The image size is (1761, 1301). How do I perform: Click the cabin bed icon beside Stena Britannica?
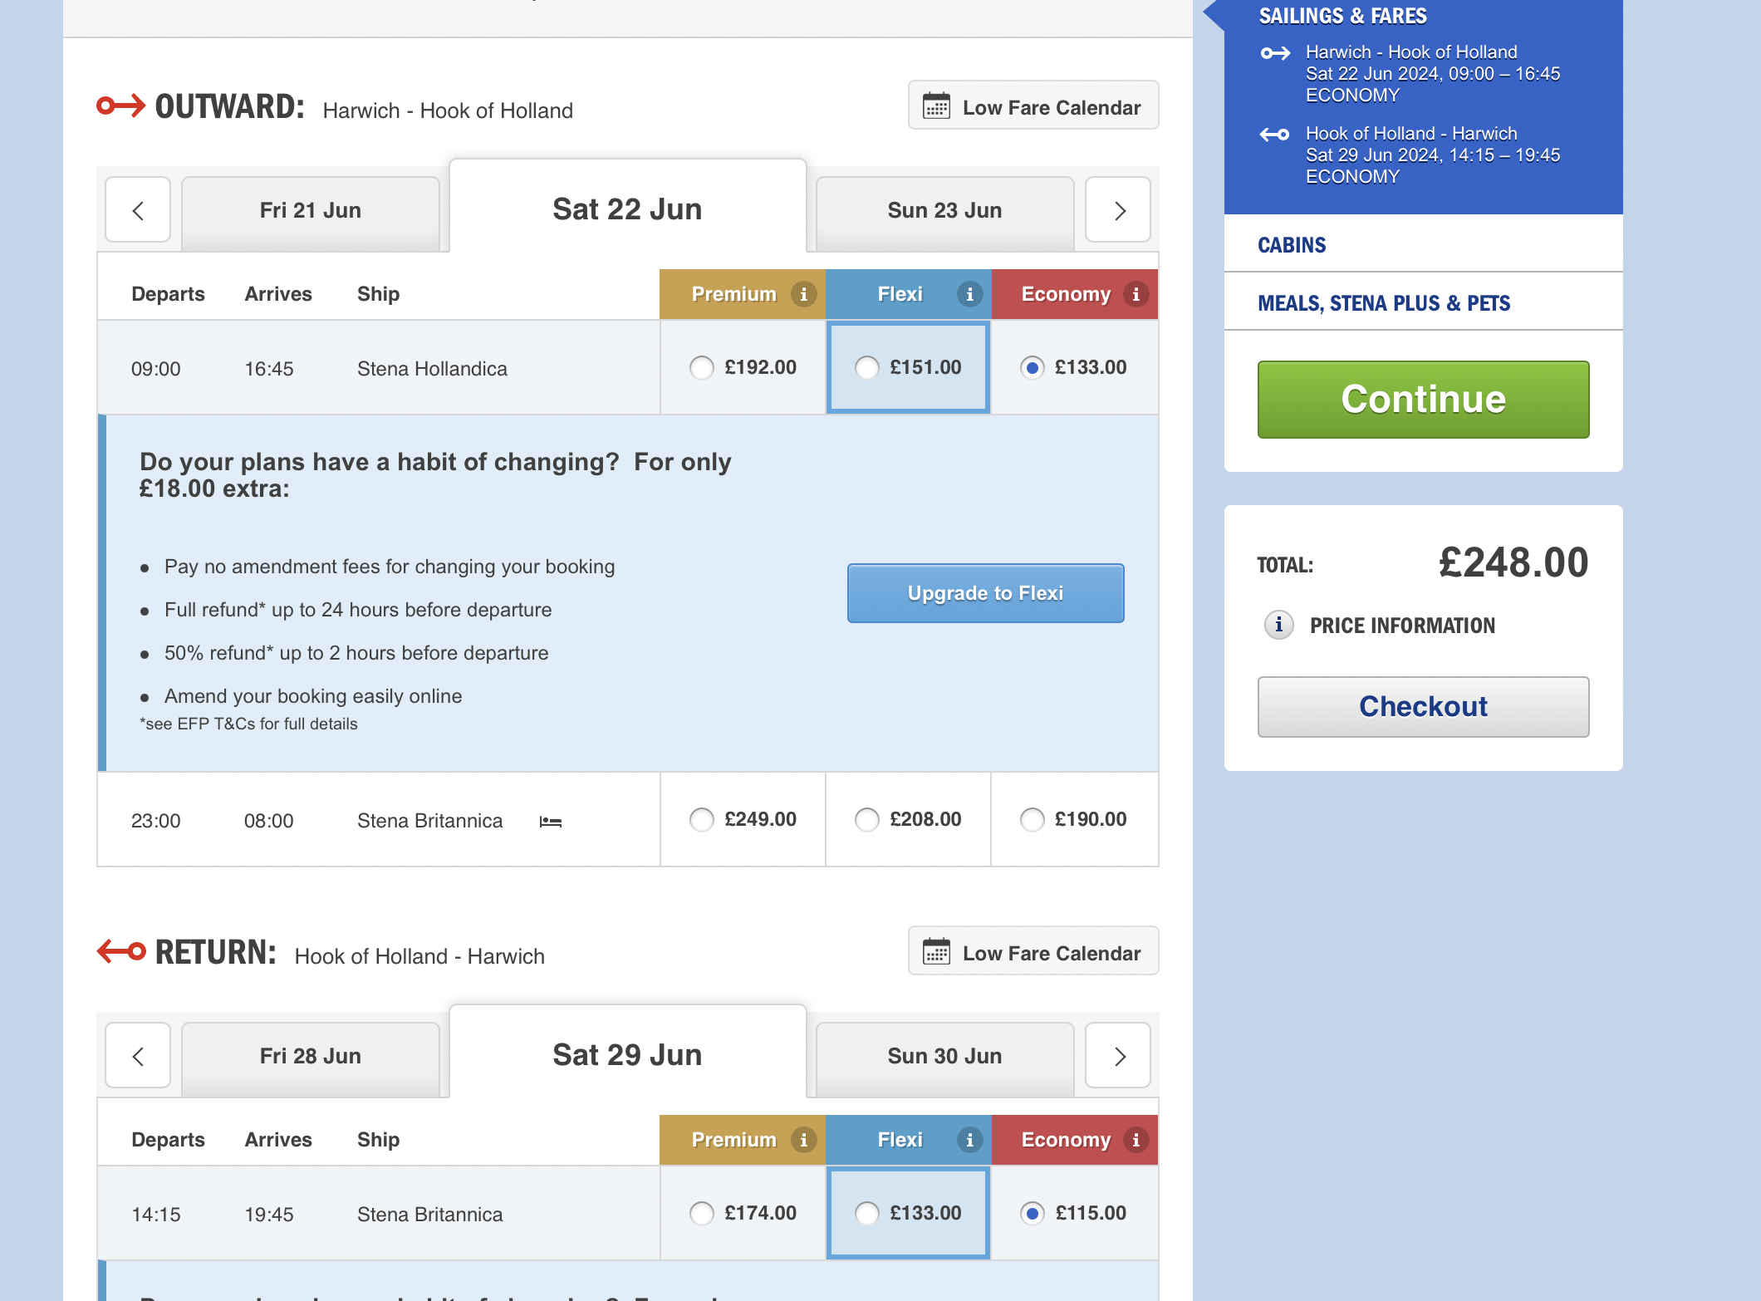tap(551, 822)
